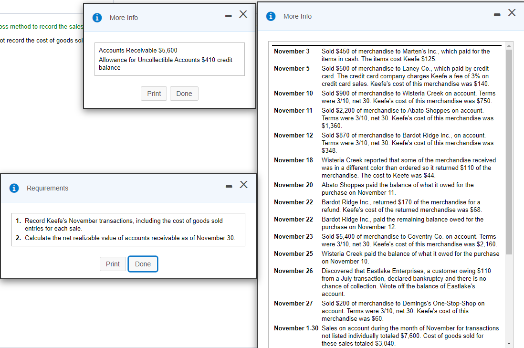The image size is (524, 348).
Task: Click the highlighted Done button on Requirements
Action: point(143,264)
